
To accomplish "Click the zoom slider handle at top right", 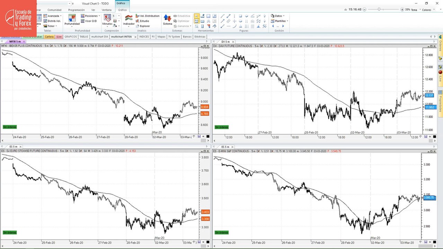I will tap(379, 9).
